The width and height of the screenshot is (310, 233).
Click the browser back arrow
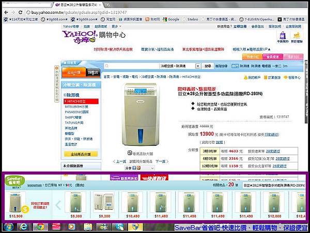point(6,12)
